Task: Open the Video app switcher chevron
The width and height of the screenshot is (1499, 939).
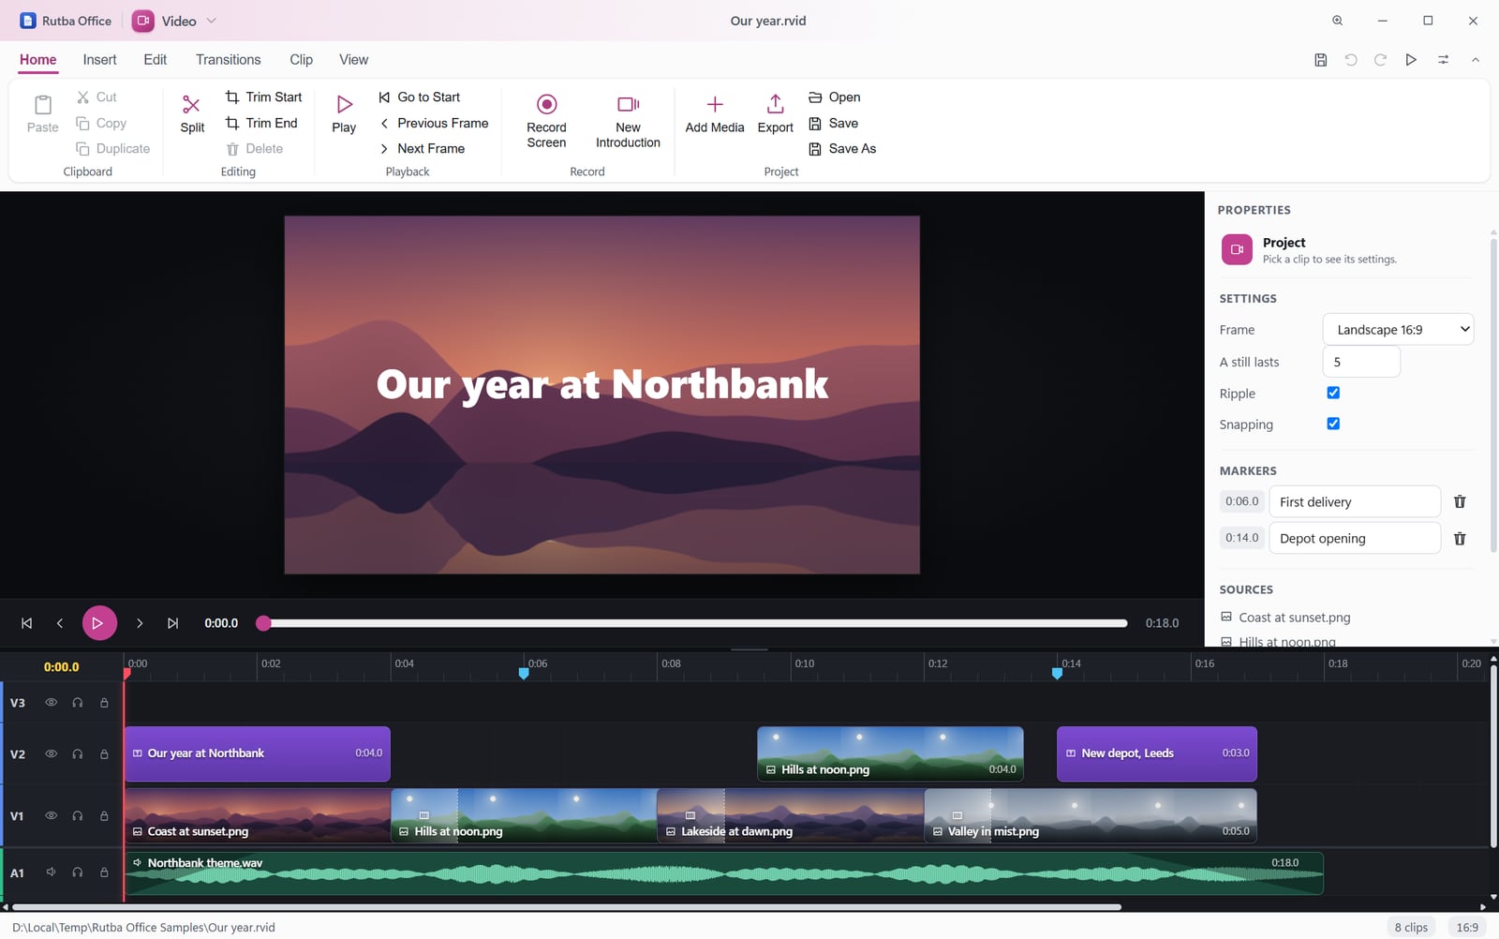Action: coord(212,21)
